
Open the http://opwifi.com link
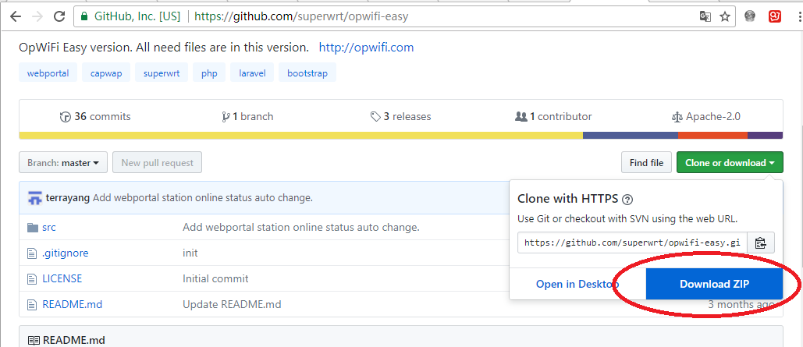(x=366, y=48)
